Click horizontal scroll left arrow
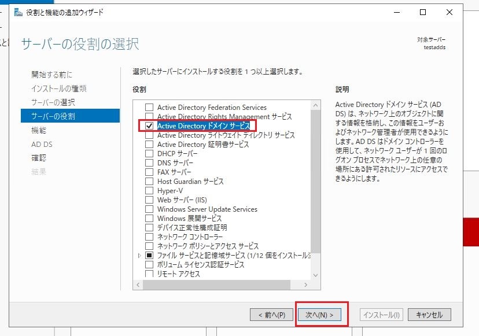 [x=138, y=285]
